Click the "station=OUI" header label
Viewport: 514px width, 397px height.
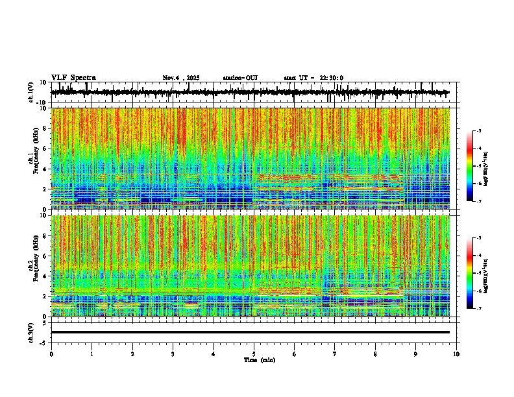pyautogui.click(x=240, y=78)
